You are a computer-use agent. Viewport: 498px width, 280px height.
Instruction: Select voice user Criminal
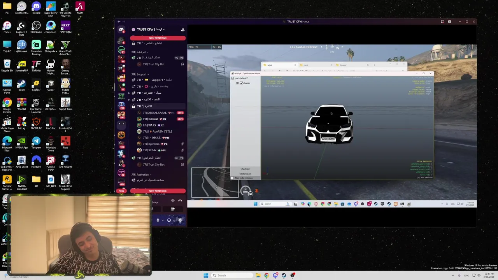click(x=160, y=119)
